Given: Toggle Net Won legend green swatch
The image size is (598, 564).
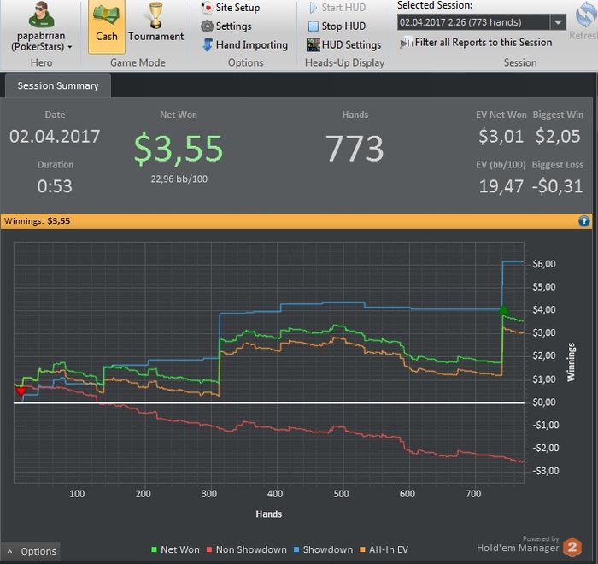Looking at the screenshot, I should 154,549.
